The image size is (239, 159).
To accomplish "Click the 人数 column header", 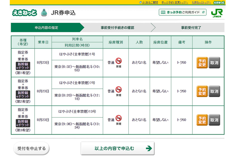I will (139, 42).
